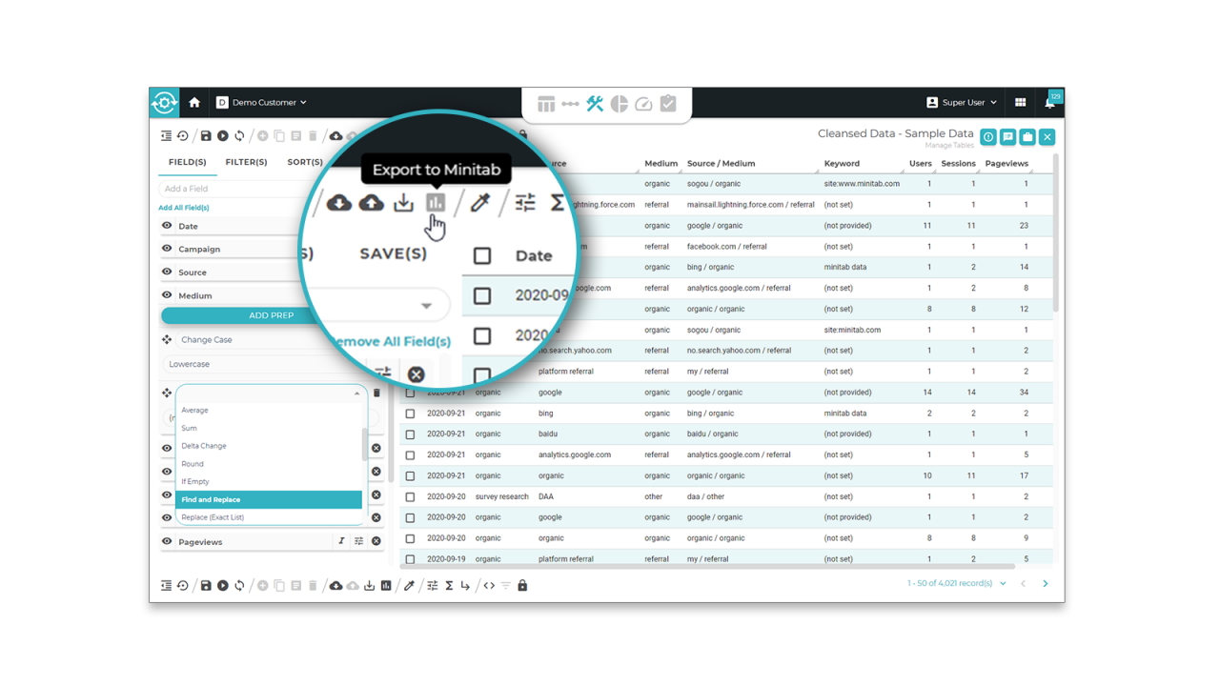Select the eyedropper tool in the bottom toolbar
Image resolution: width=1220 pixels, height=686 pixels.
[410, 585]
